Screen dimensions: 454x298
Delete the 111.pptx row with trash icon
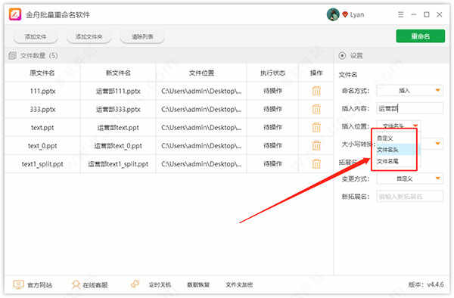click(316, 91)
